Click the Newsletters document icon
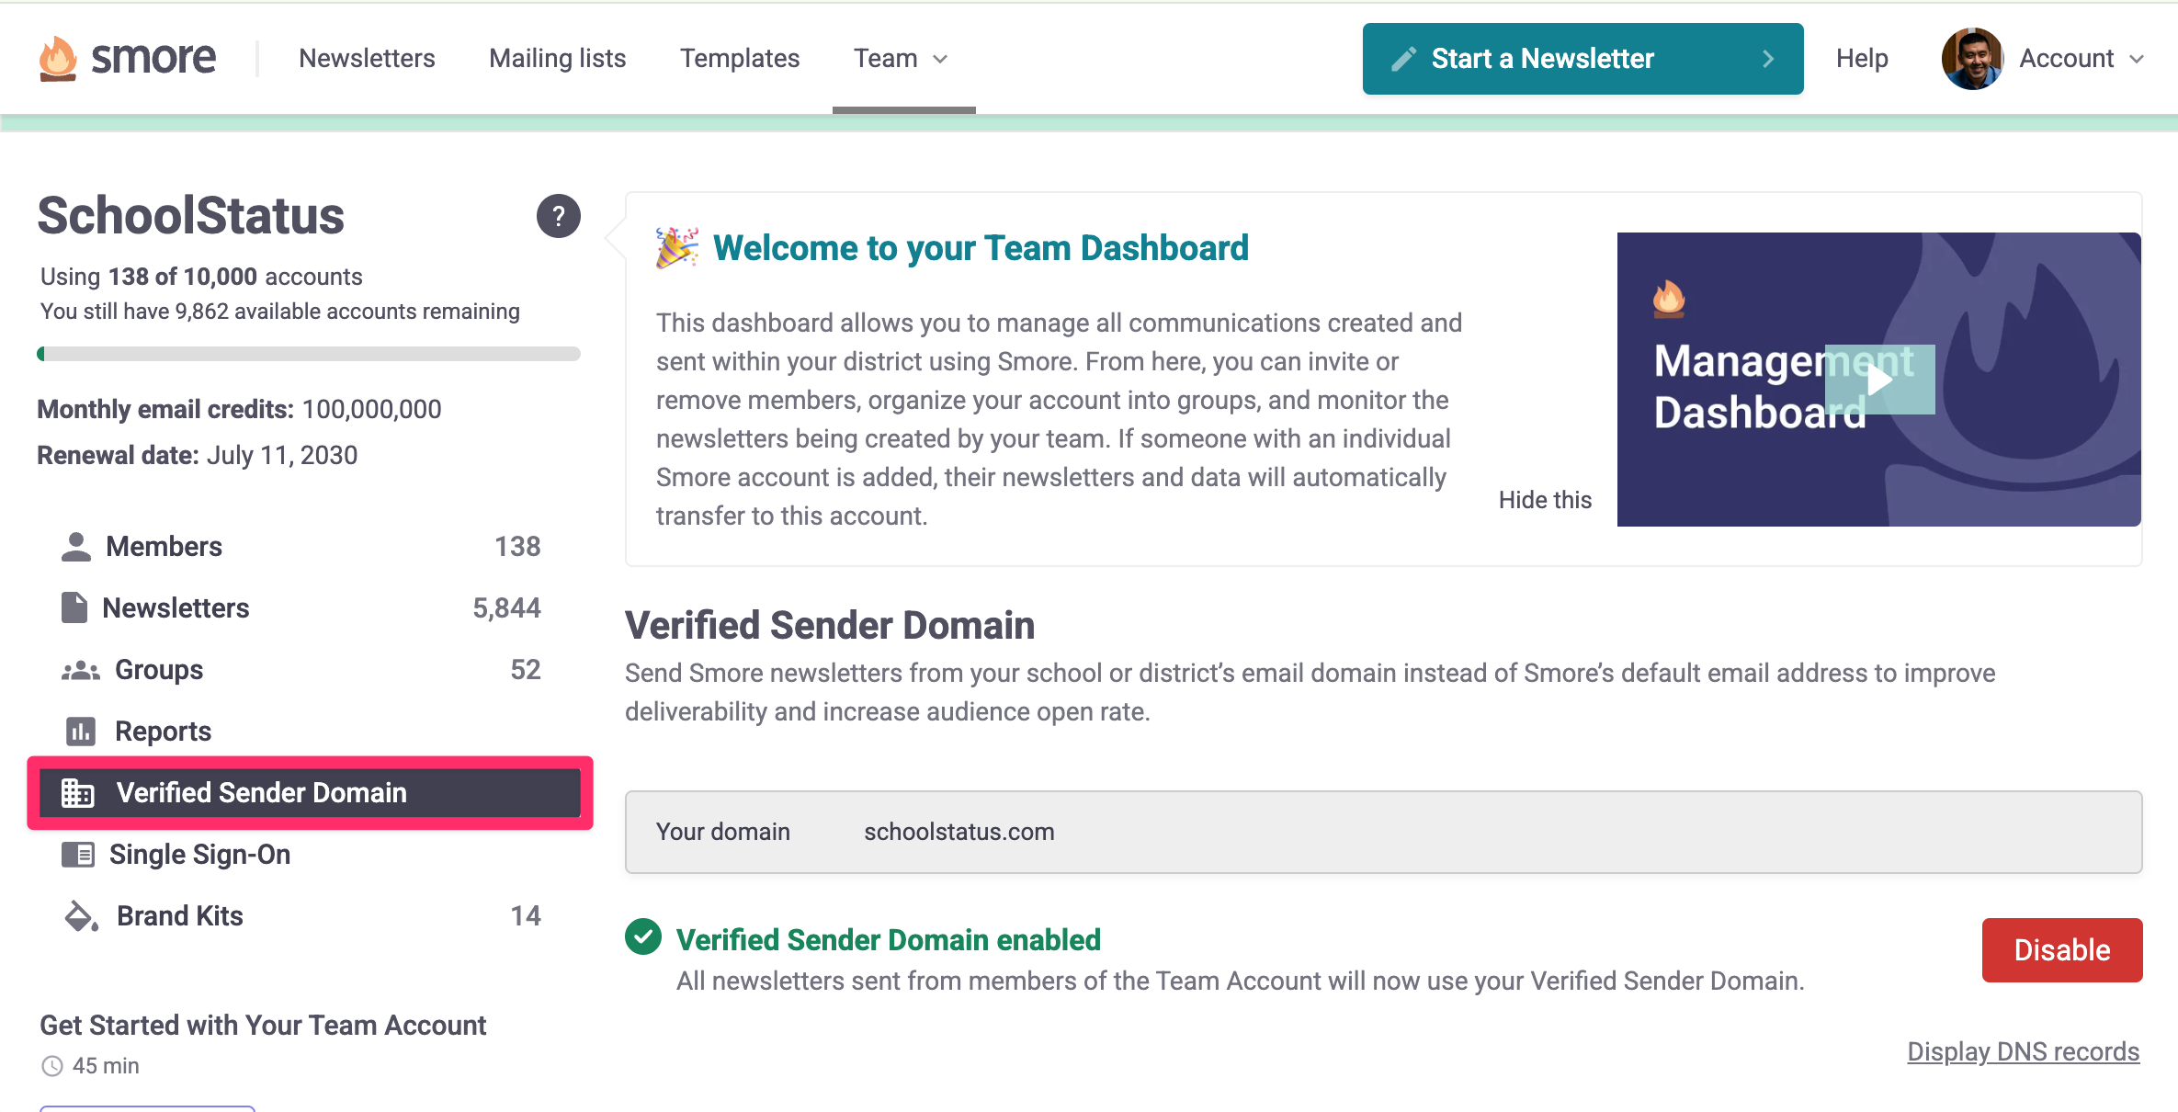 point(74,608)
